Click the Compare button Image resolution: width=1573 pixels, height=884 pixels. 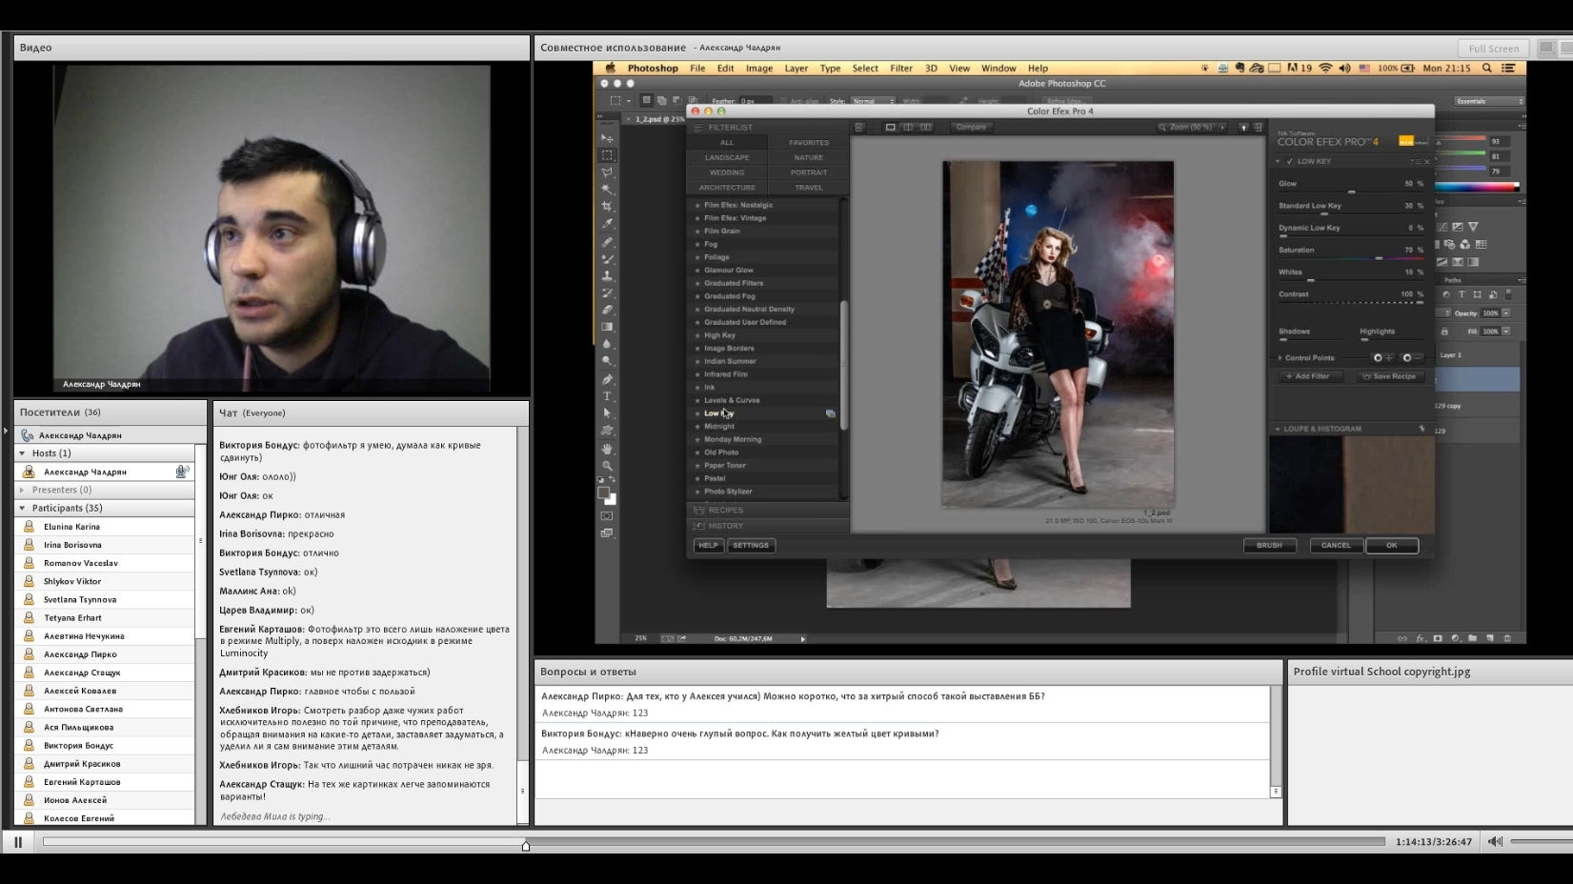[971, 127]
